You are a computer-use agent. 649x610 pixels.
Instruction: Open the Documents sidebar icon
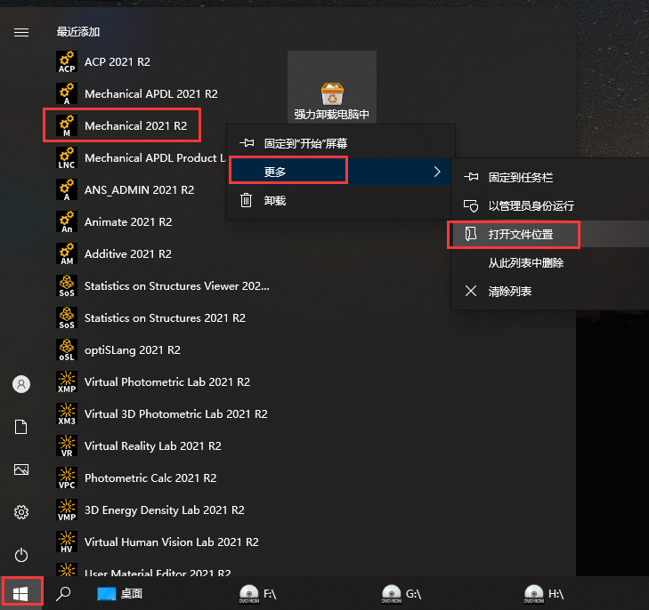click(x=21, y=427)
